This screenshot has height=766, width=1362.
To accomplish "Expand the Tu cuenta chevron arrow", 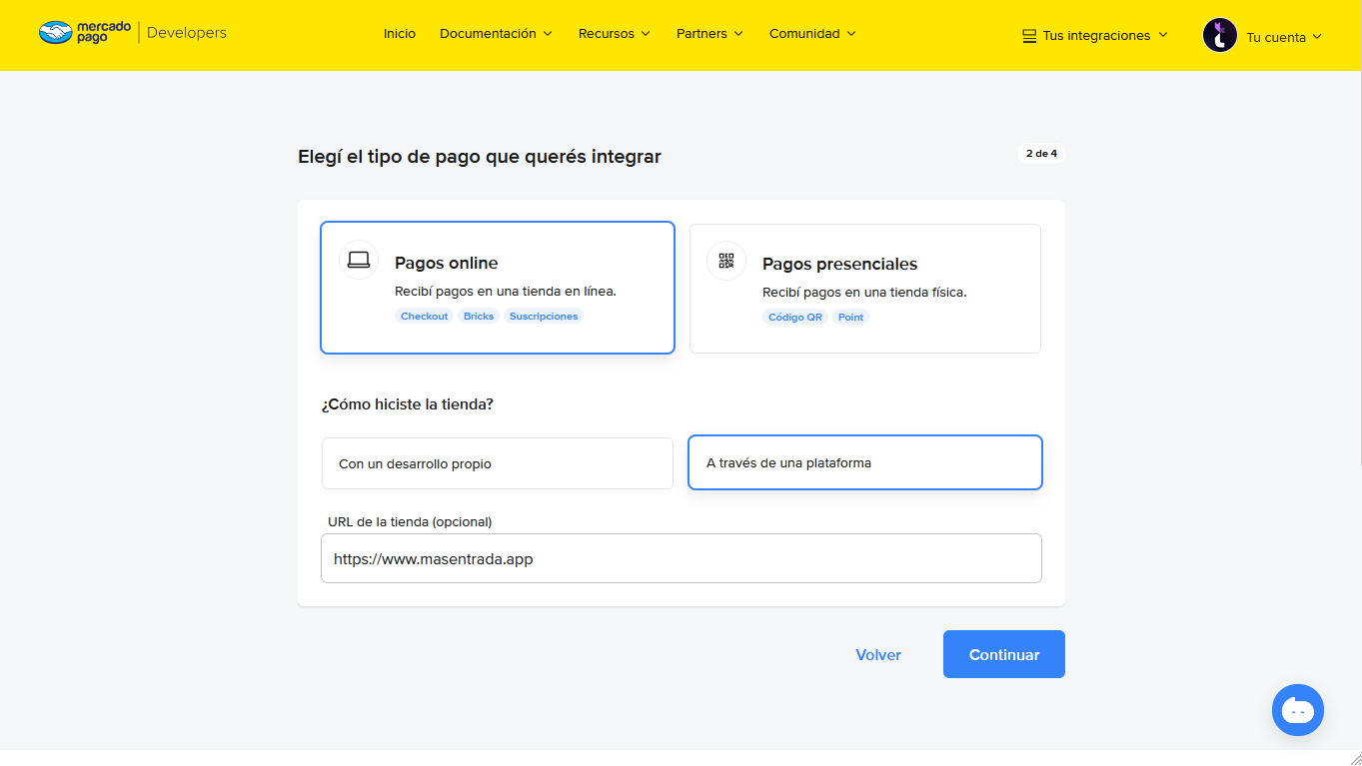I will click(1316, 37).
